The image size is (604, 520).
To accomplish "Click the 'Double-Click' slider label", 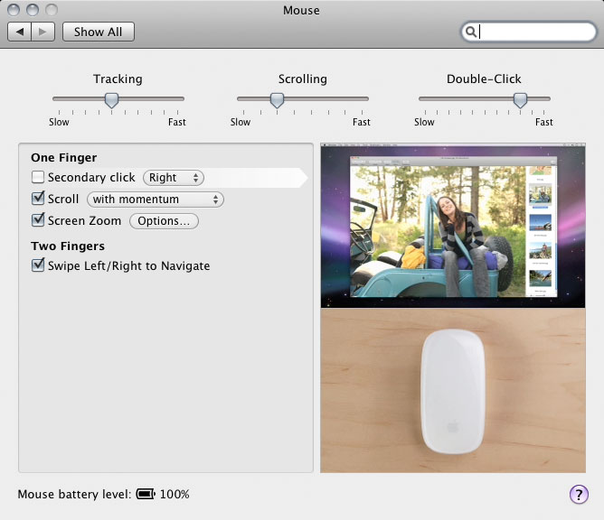I will point(484,79).
